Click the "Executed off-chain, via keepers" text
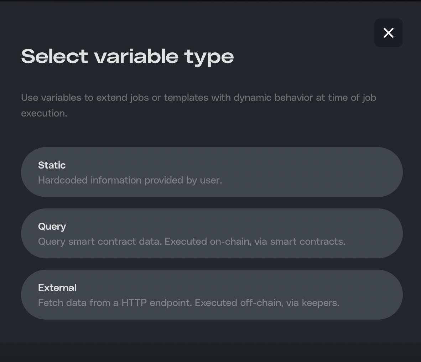Screen dimensions: 421x362 (267, 303)
